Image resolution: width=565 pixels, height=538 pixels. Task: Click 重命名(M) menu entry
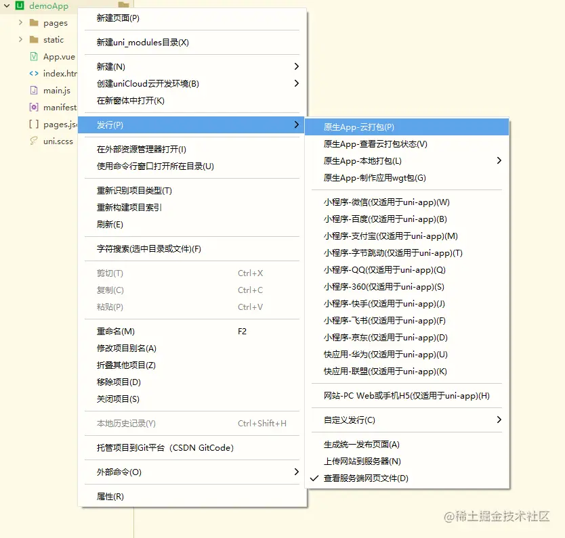tap(192, 332)
